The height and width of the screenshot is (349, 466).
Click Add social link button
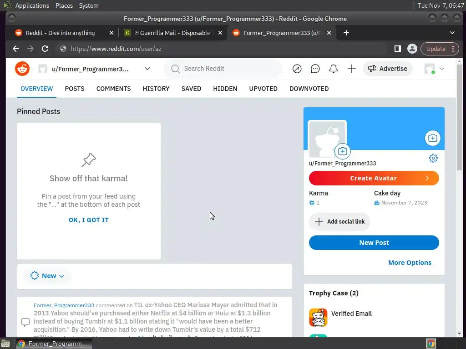(x=339, y=222)
